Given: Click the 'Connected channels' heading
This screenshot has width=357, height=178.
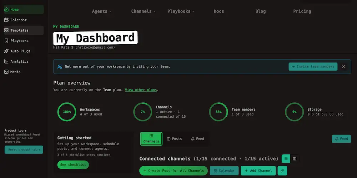Looking at the screenshot, I should click(x=165, y=159).
